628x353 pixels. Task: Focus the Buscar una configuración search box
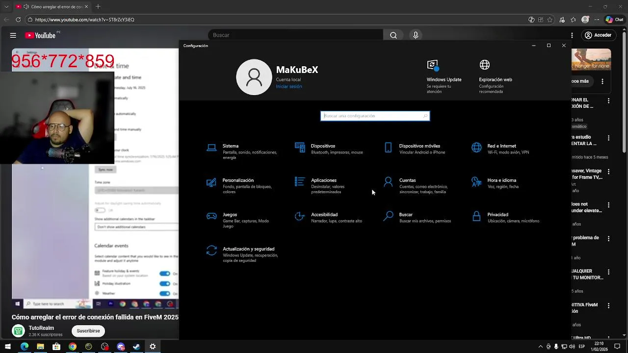pos(375,116)
